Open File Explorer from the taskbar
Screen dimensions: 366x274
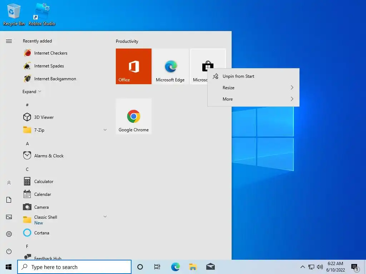point(193,267)
